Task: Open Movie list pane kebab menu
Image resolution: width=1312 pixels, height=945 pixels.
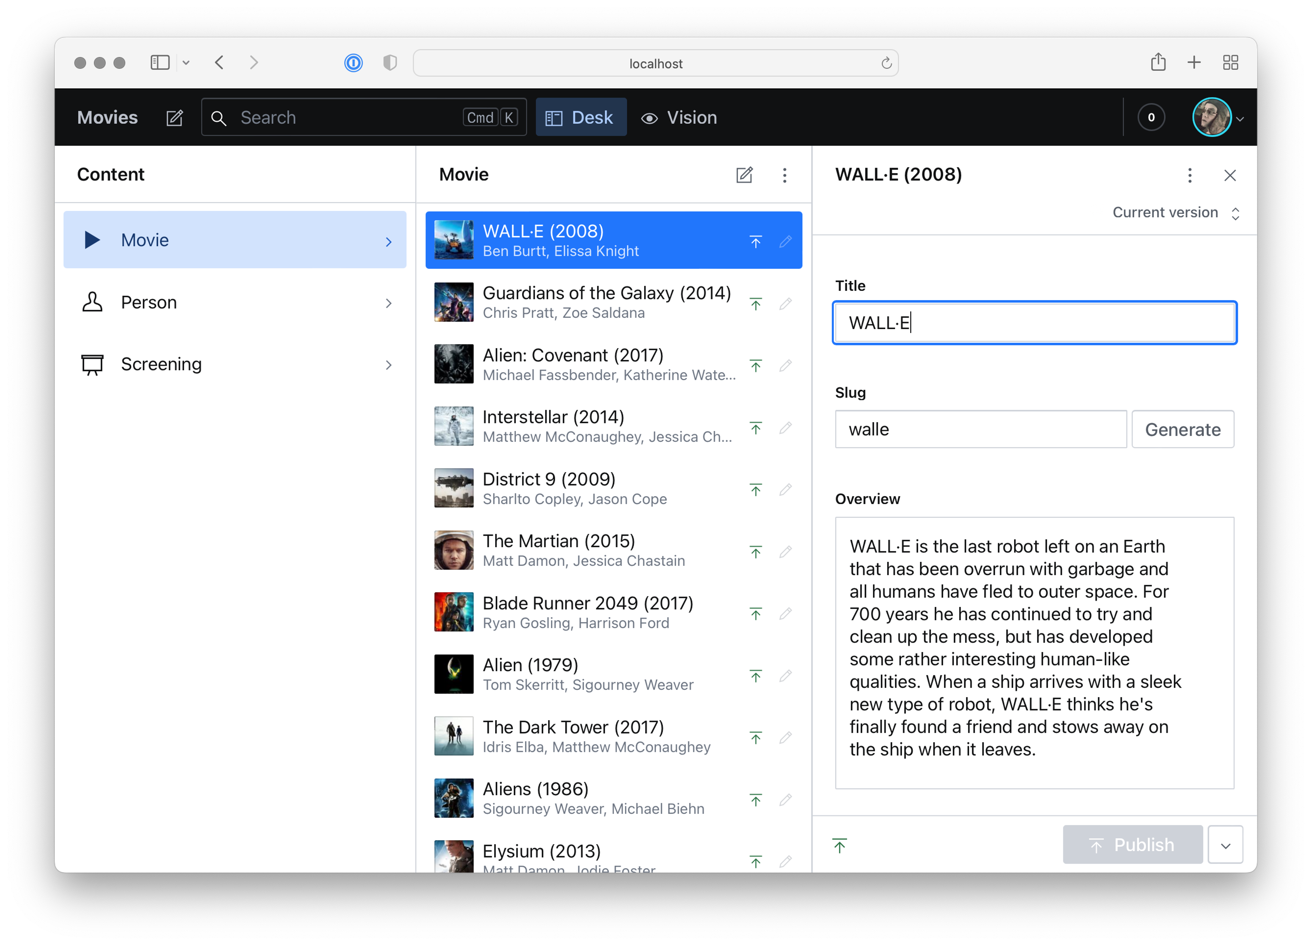Action: (784, 175)
